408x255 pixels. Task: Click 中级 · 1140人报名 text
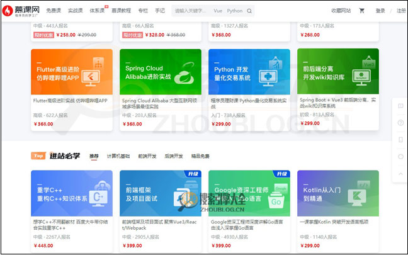tap(318, 237)
